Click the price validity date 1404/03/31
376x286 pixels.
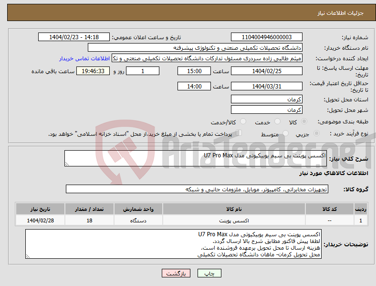(x=266, y=86)
